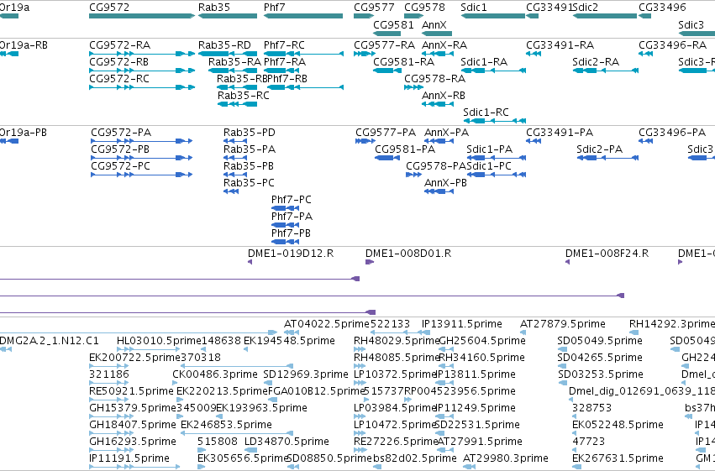Click the CG9572 gene label
This screenshot has height=471, width=715.
[109, 8]
